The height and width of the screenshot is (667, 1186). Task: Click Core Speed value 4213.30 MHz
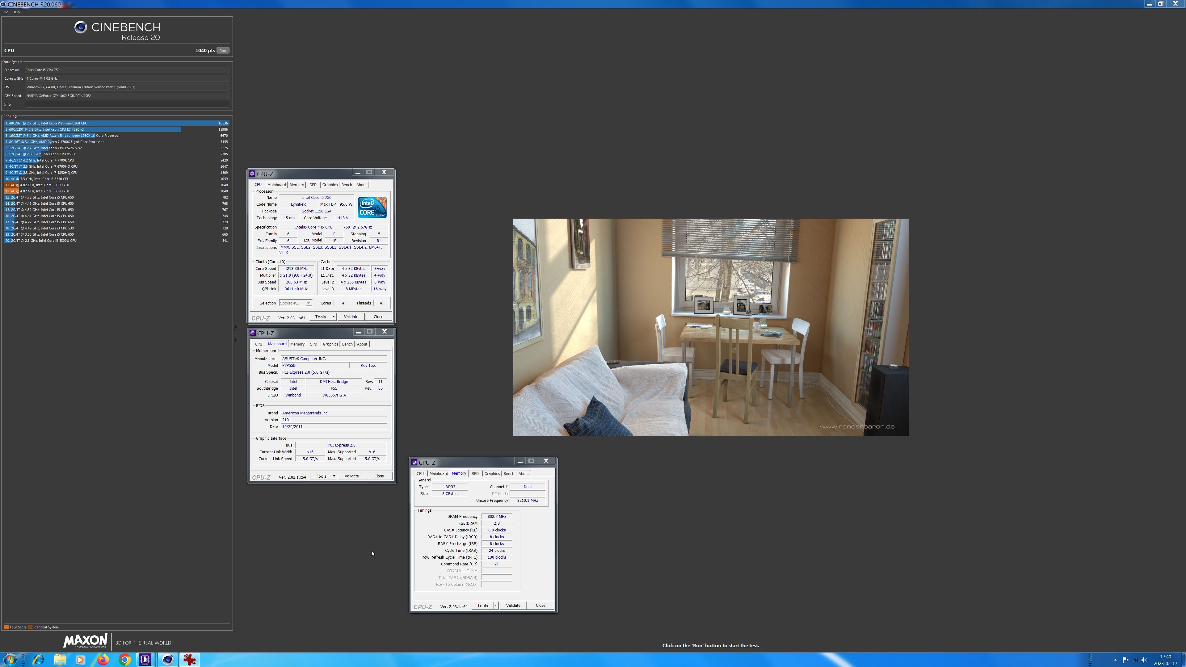296,268
